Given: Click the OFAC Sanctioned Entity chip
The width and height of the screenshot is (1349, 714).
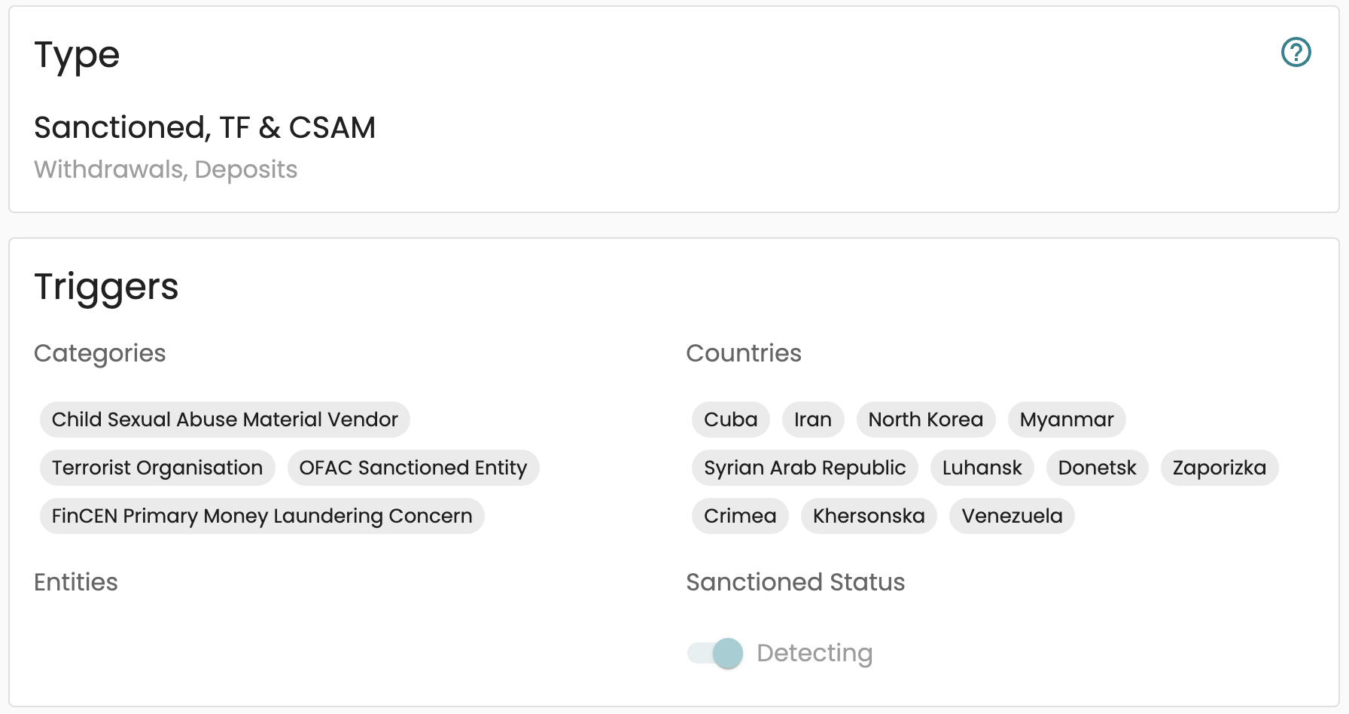Looking at the screenshot, I should pyautogui.click(x=413, y=468).
